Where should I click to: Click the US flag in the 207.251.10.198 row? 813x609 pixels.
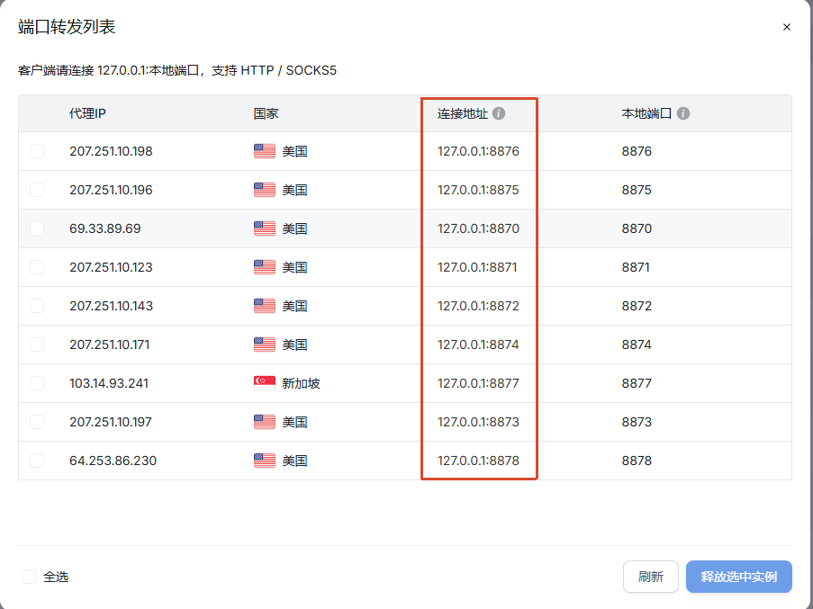point(265,151)
